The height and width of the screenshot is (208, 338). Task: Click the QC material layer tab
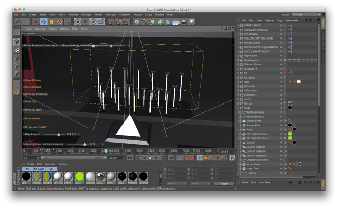(x=51, y=169)
